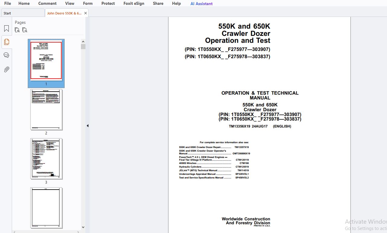Enlarge page thumbnails with the zoom-in icon
Screen dimensions: 387x233
pyautogui.click(x=17, y=30)
